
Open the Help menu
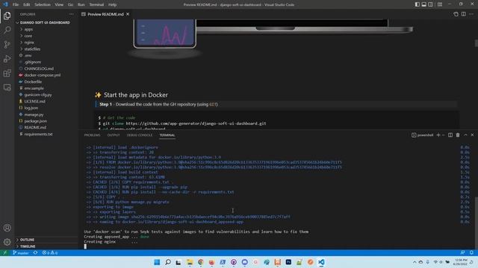pyautogui.click(x=112, y=4)
